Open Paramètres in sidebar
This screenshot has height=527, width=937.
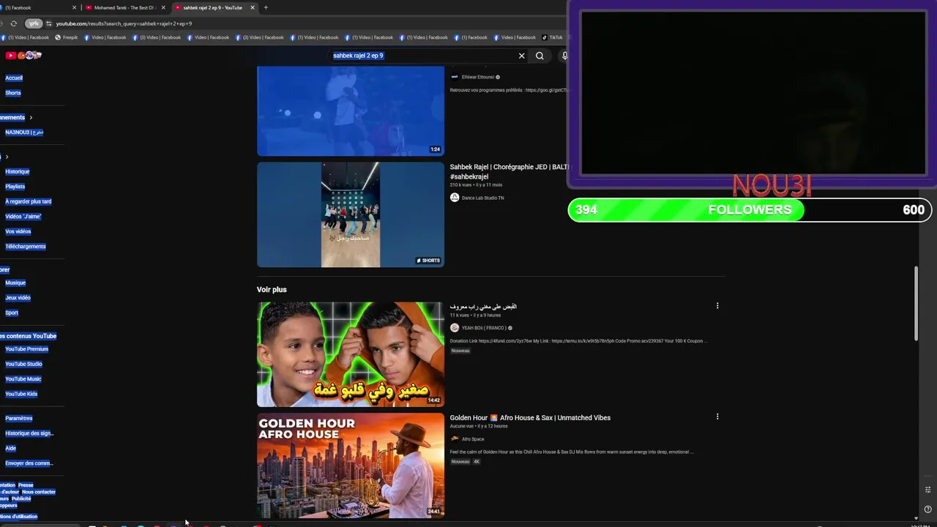19,418
